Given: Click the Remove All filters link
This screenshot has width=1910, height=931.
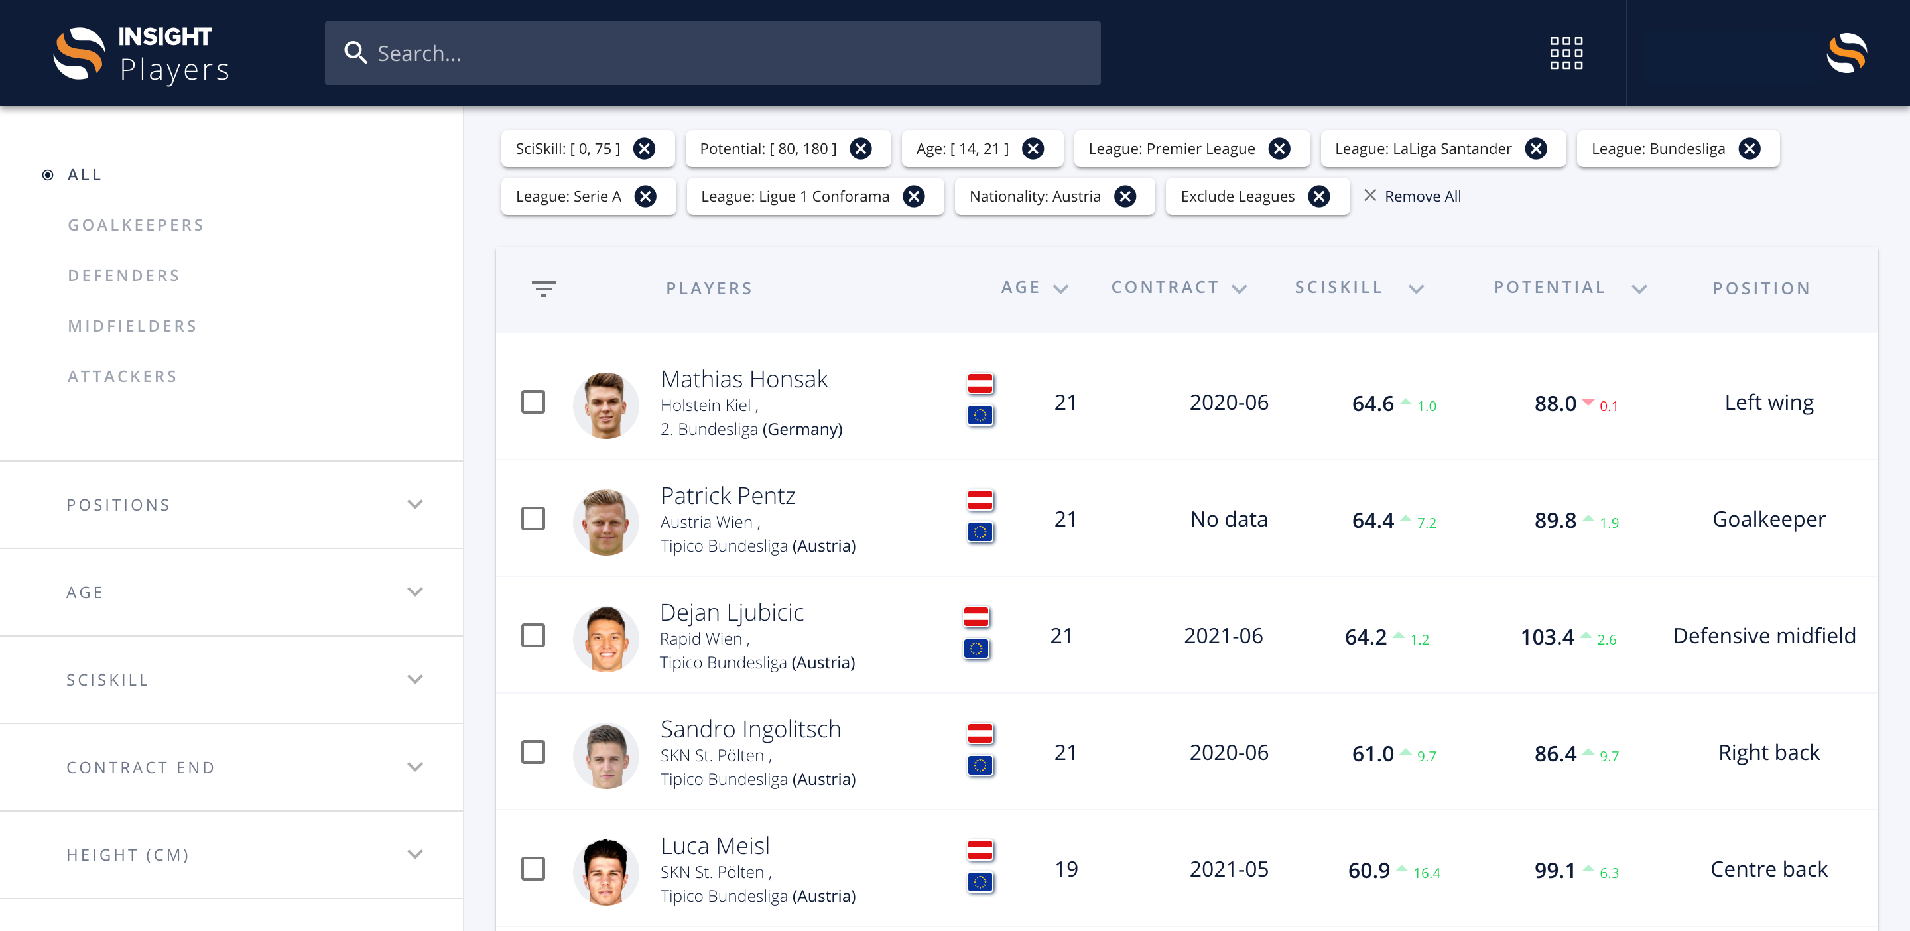Looking at the screenshot, I should (1412, 196).
